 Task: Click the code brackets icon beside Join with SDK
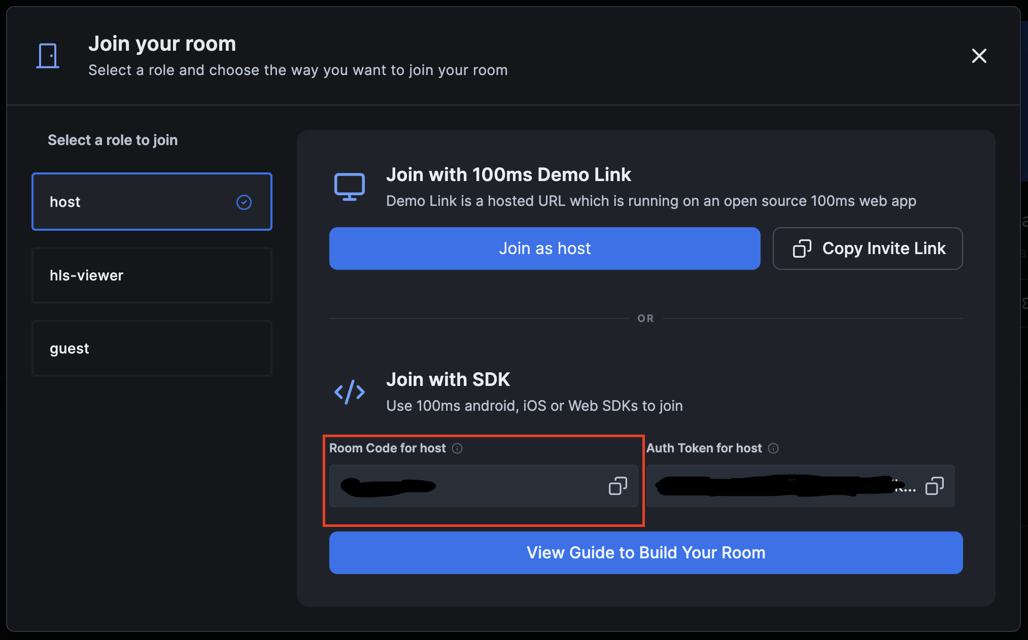point(349,391)
